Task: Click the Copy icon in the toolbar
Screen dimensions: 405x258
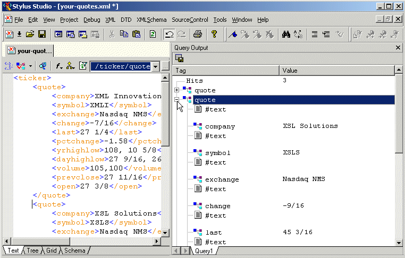Action: 124,35
